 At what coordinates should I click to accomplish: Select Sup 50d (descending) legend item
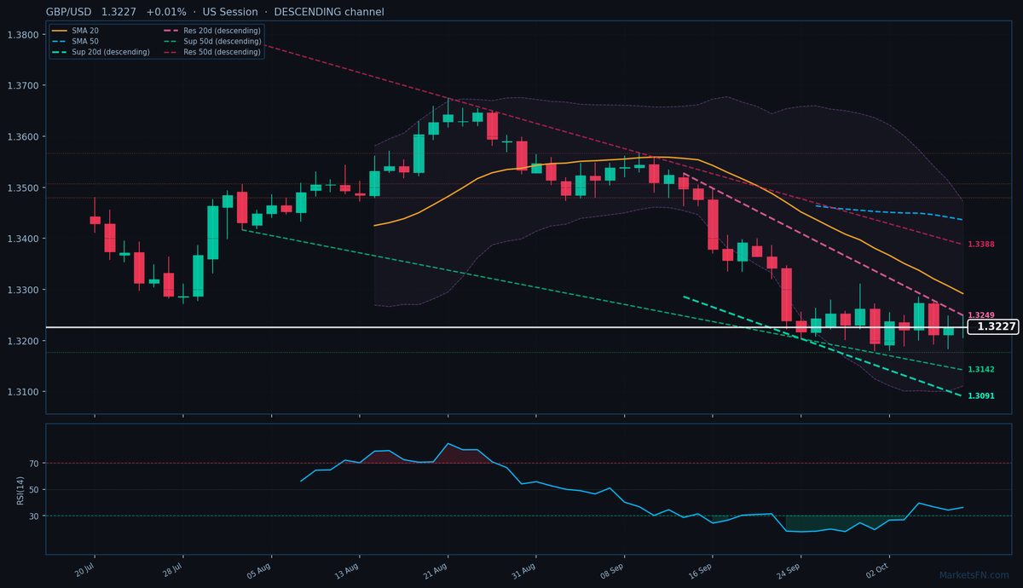211,41
